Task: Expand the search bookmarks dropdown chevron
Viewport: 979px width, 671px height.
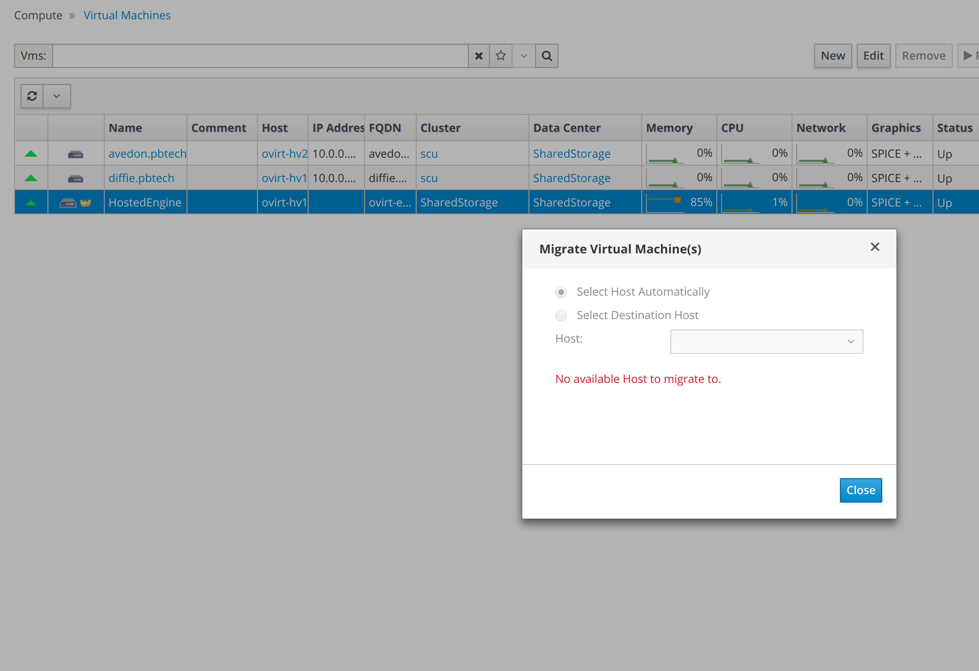Action: pyautogui.click(x=524, y=56)
